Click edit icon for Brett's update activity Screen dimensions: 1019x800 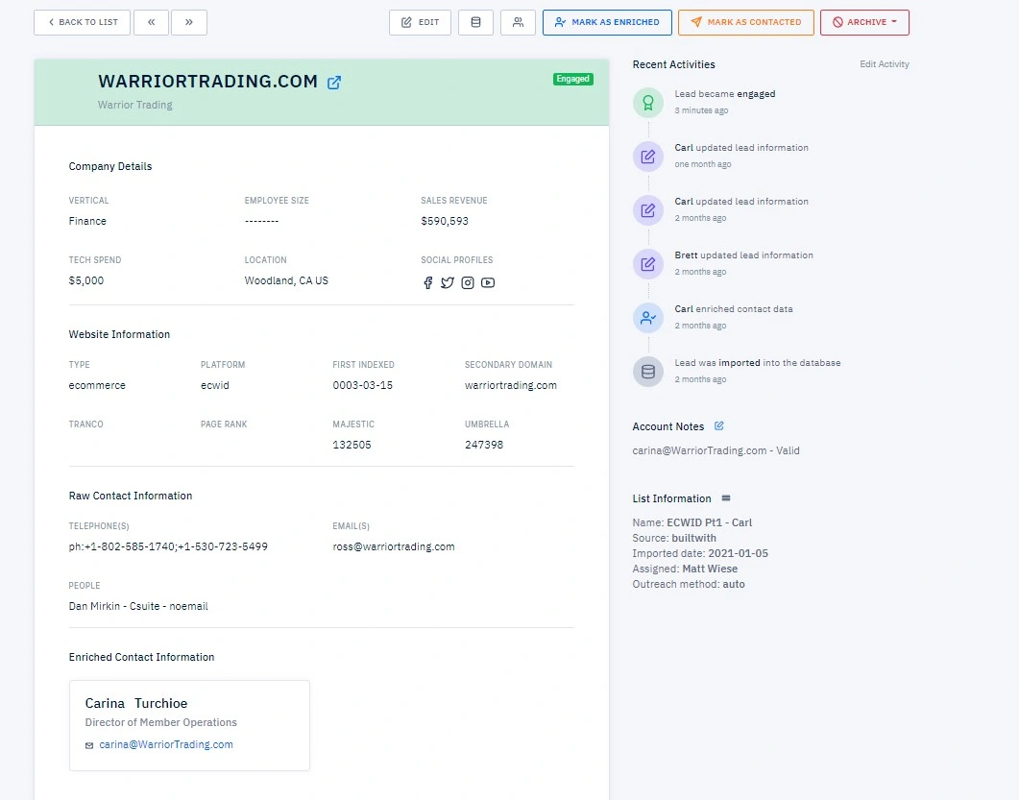[x=648, y=264]
